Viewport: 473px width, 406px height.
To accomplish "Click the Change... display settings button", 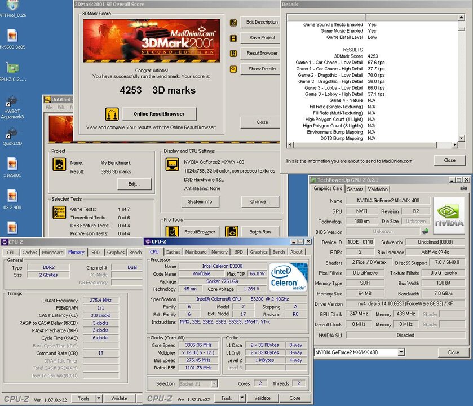I will (x=260, y=201).
